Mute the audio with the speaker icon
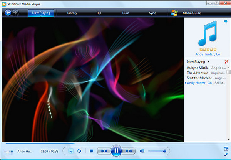Screen dimensions: 231x160 click(142, 151)
